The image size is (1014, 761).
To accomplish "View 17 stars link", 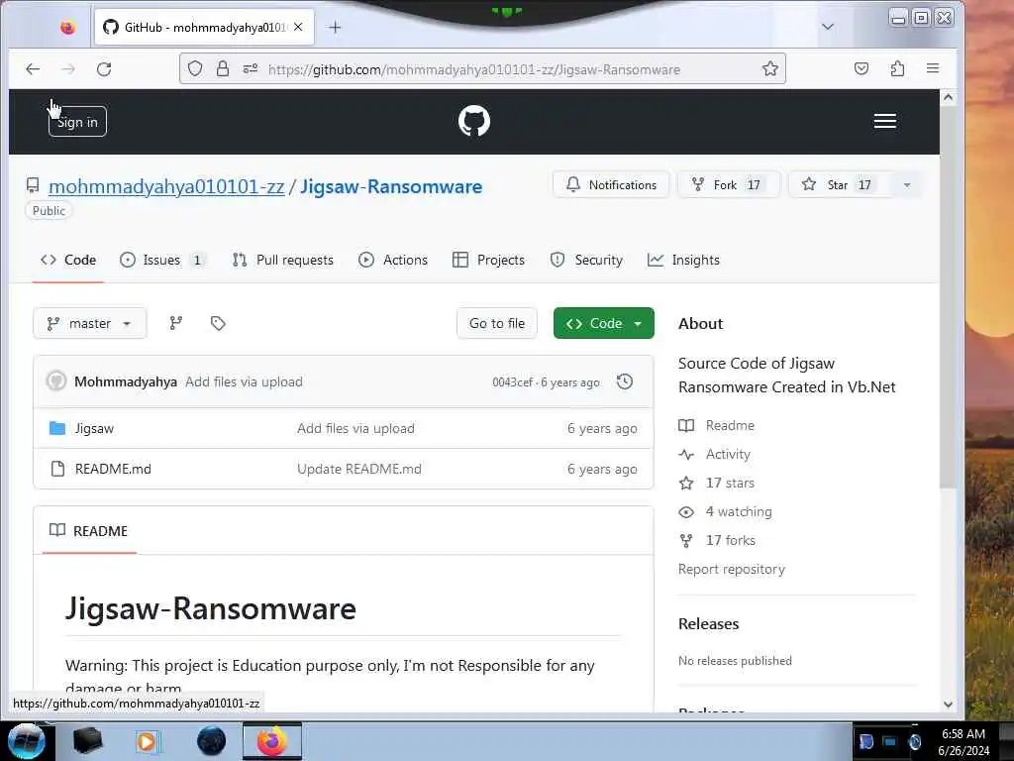I will [717, 483].
